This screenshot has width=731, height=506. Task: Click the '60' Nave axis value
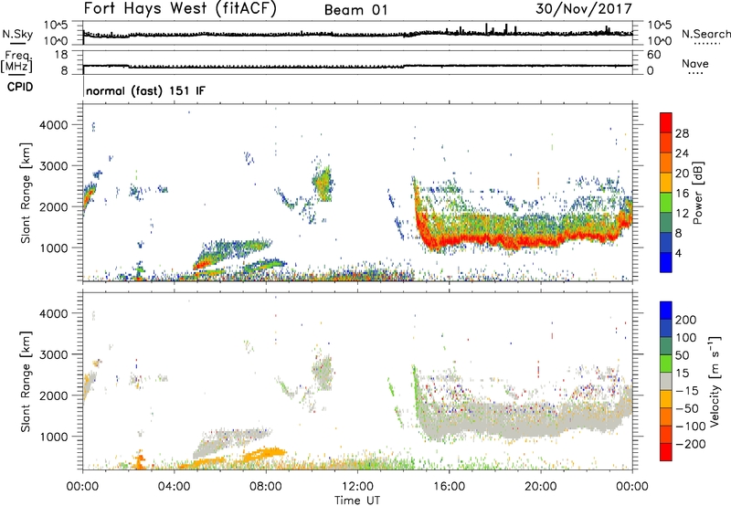(x=653, y=55)
